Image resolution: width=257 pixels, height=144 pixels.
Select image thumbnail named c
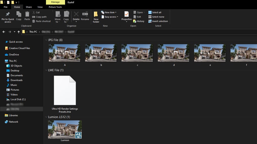137,53
